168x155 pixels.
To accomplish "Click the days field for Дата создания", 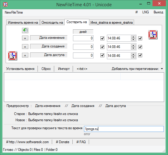I will [83, 47].
